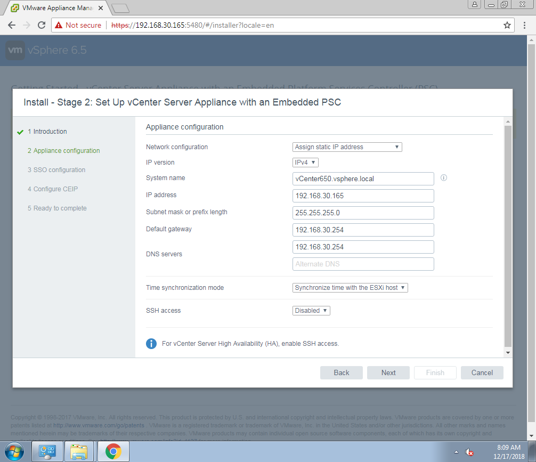
Task: Select step 5 Ready to complete
Action: tap(57, 208)
